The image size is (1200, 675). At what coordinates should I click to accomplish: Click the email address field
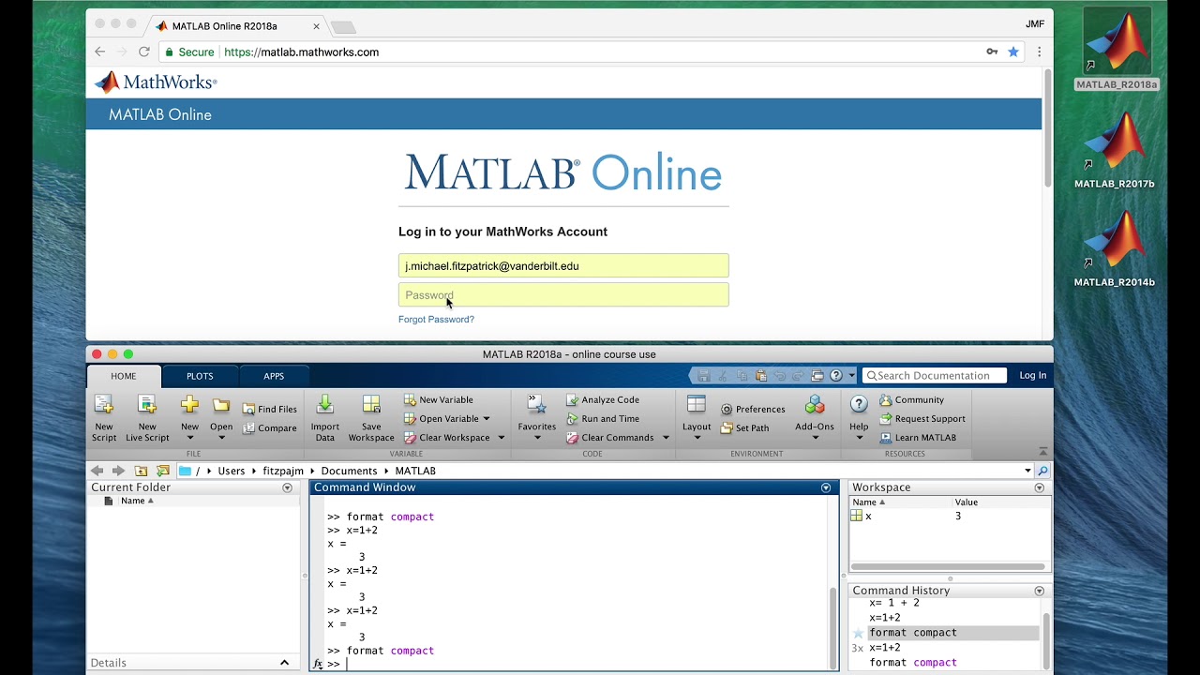point(563,266)
